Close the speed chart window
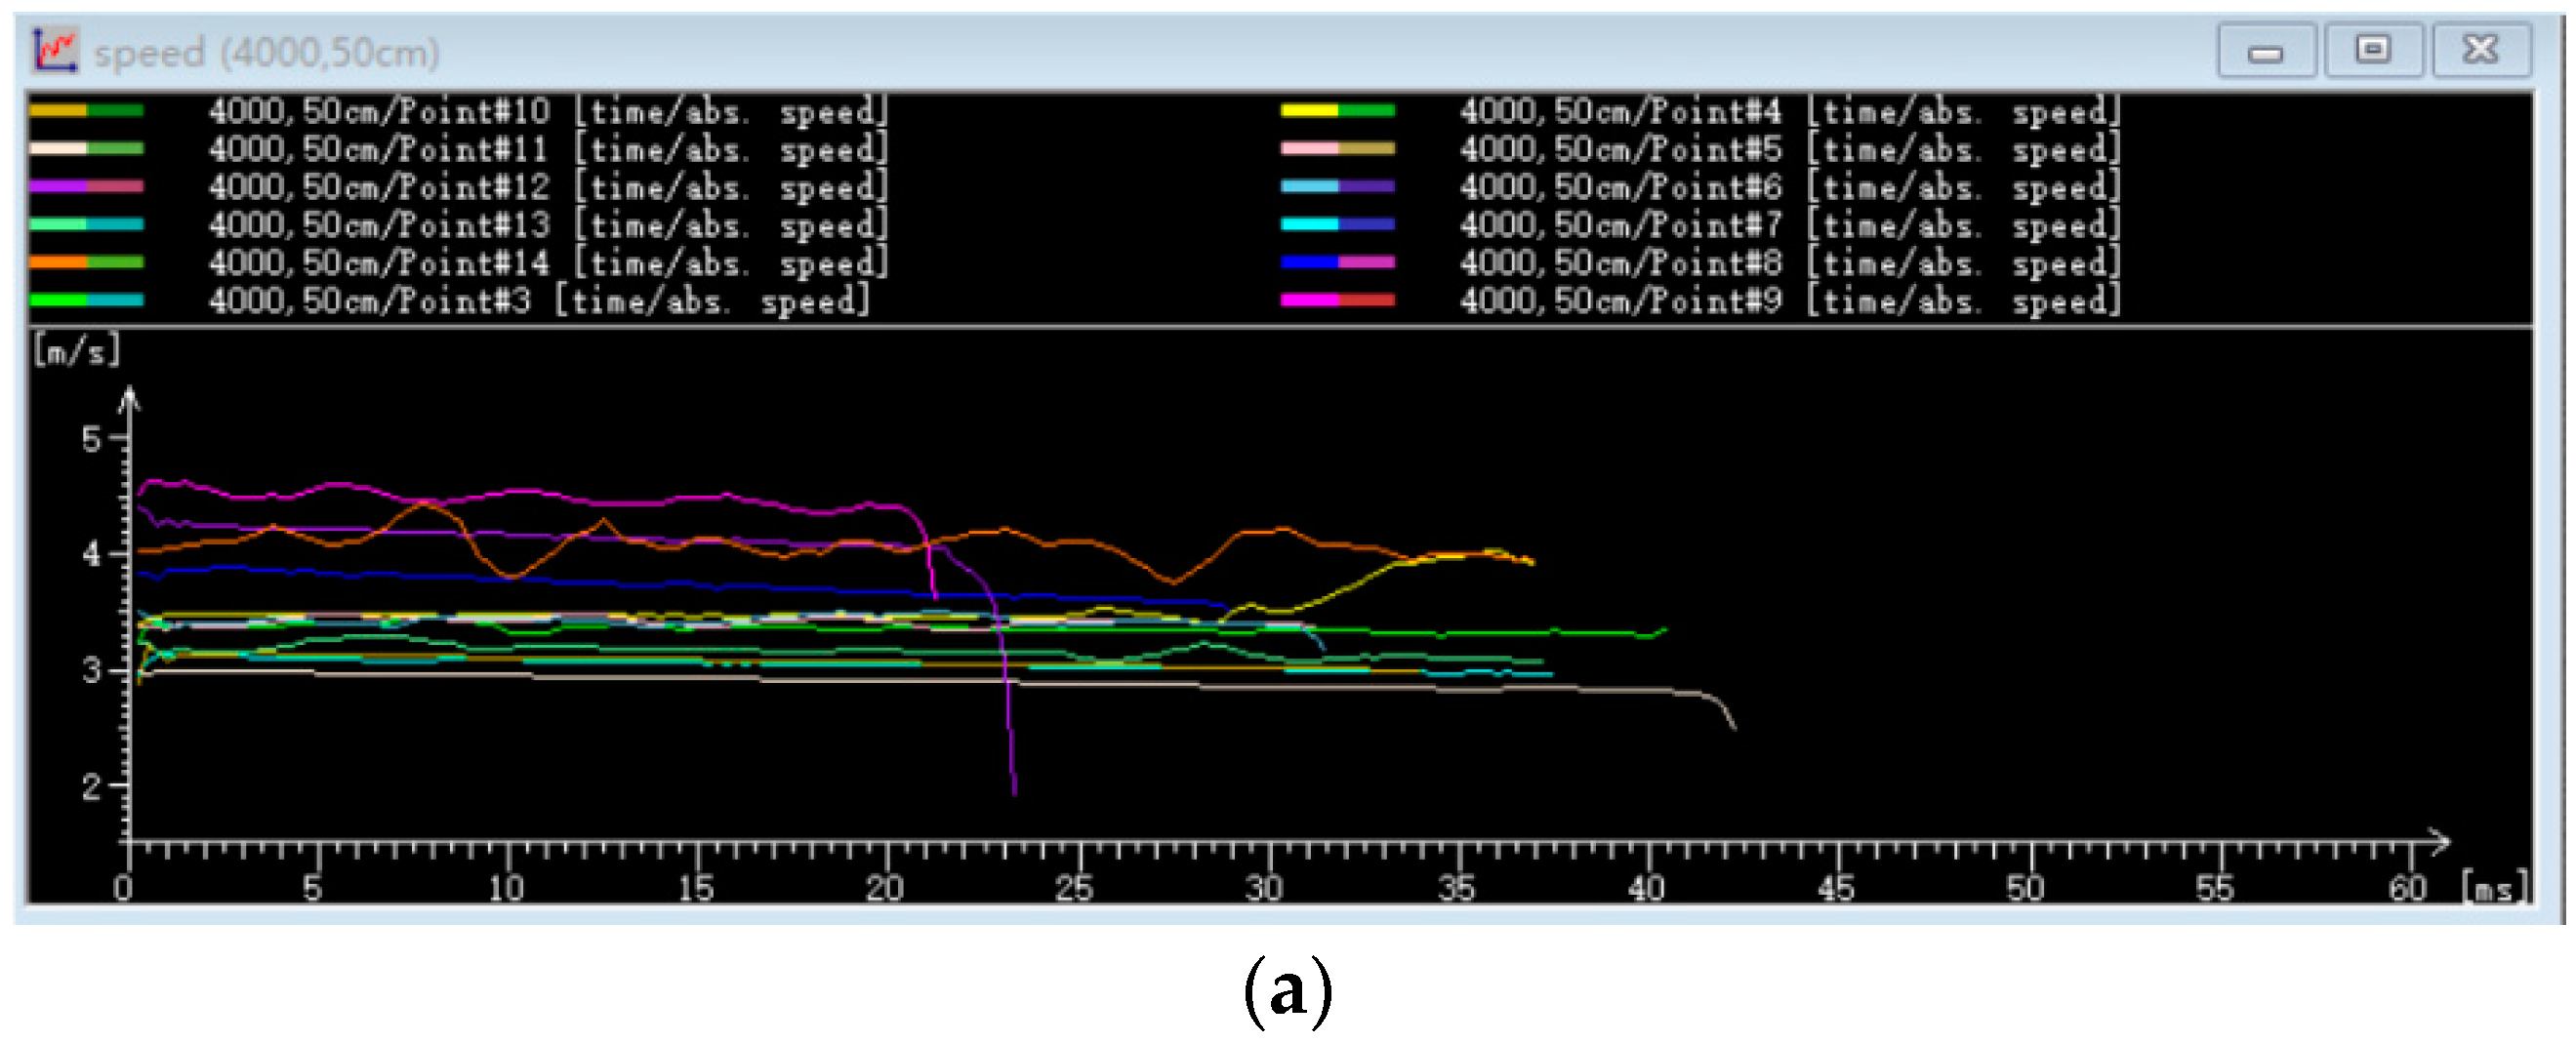2576x1043 pixels. coord(2480,50)
